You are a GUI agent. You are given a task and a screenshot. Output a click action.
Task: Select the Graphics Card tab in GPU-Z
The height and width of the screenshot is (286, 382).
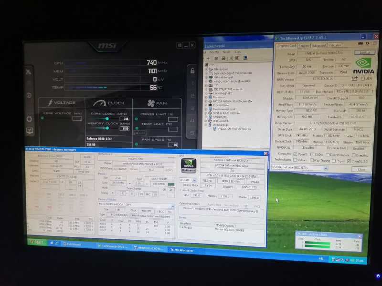click(x=286, y=46)
